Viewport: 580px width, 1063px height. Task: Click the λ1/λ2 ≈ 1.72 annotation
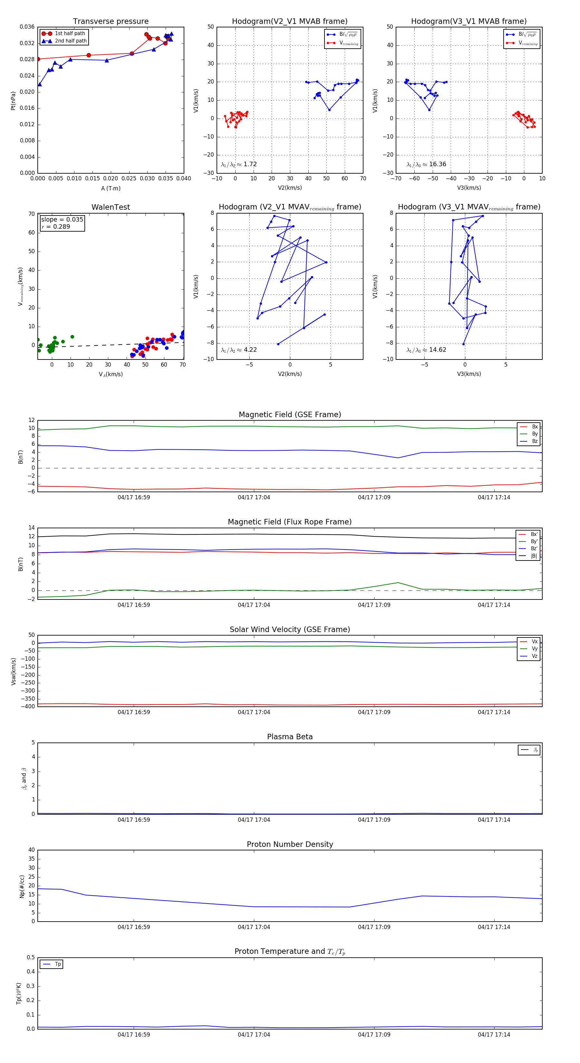click(x=238, y=164)
